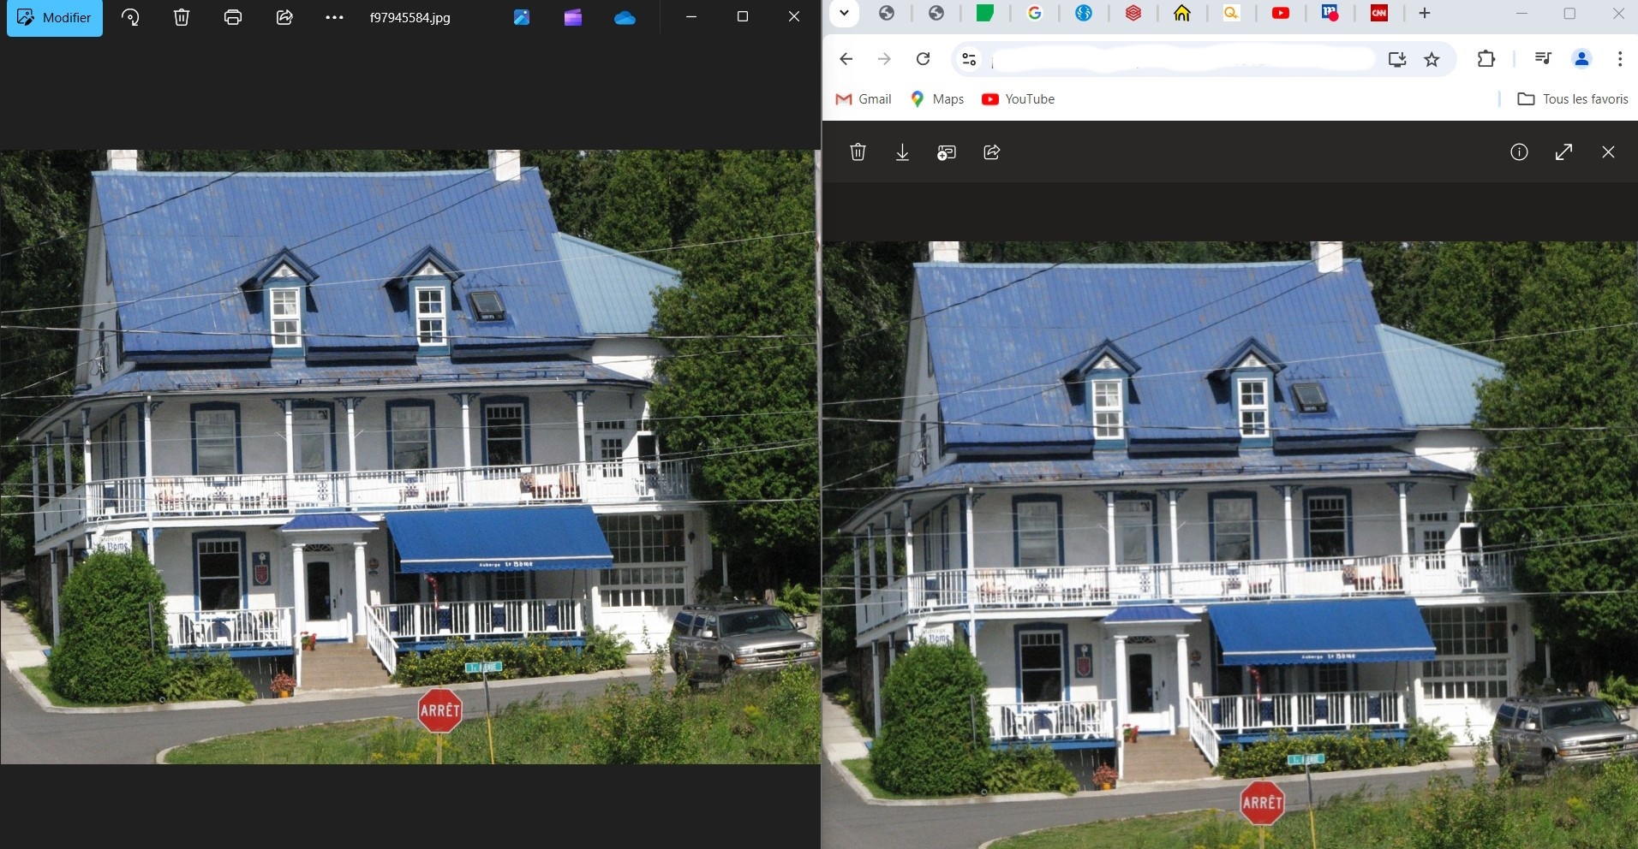Share image from the web viewer toolbar
Image resolution: width=1638 pixels, height=849 pixels.
coord(992,152)
